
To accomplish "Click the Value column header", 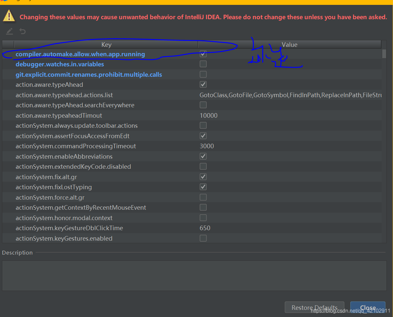I will [x=290, y=45].
